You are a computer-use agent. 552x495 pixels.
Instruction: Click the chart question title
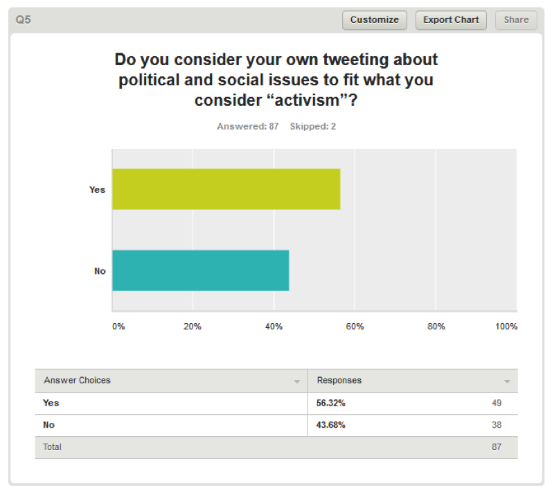tap(276, 80)
